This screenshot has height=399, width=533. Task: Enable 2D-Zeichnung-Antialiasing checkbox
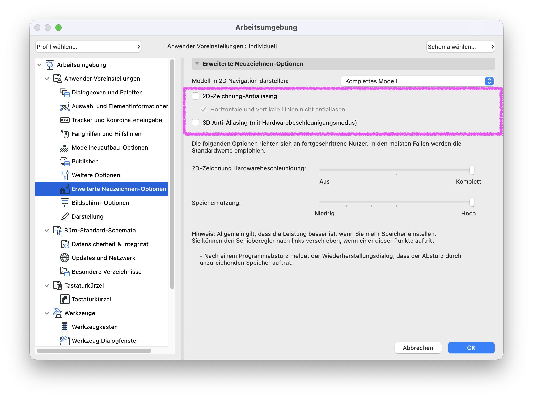196,96
